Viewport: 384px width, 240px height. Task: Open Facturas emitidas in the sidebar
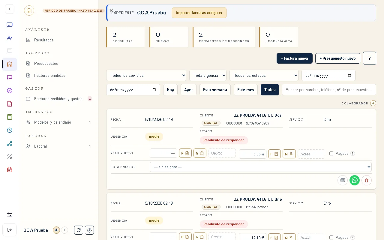tap(50, 75)
